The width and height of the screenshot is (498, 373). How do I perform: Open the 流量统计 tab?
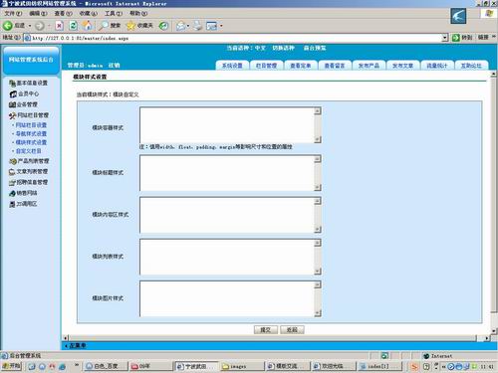(x=437, y=66)
